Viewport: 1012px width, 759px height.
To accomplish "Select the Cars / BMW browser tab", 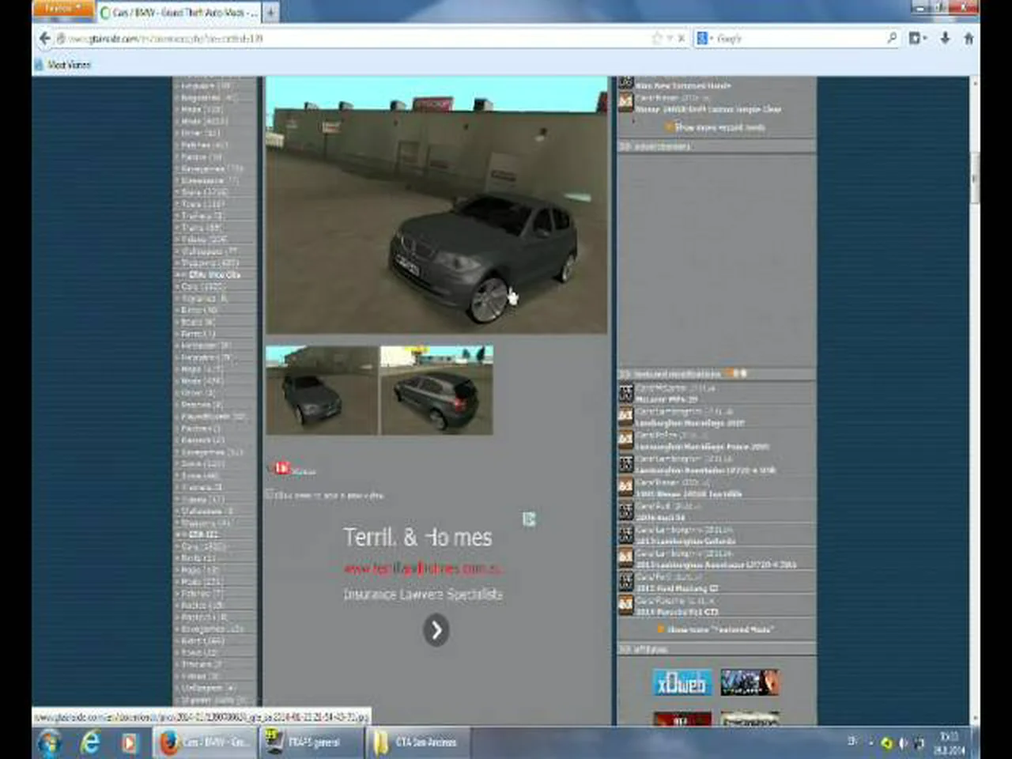I will [179, 13].
